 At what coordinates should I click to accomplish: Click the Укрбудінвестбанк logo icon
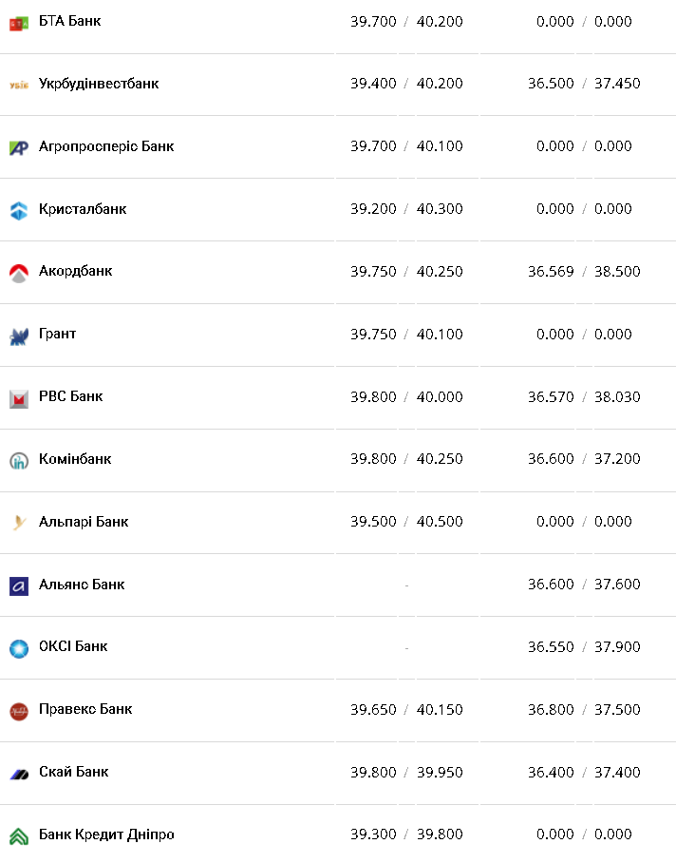click(x=19, y=85)
